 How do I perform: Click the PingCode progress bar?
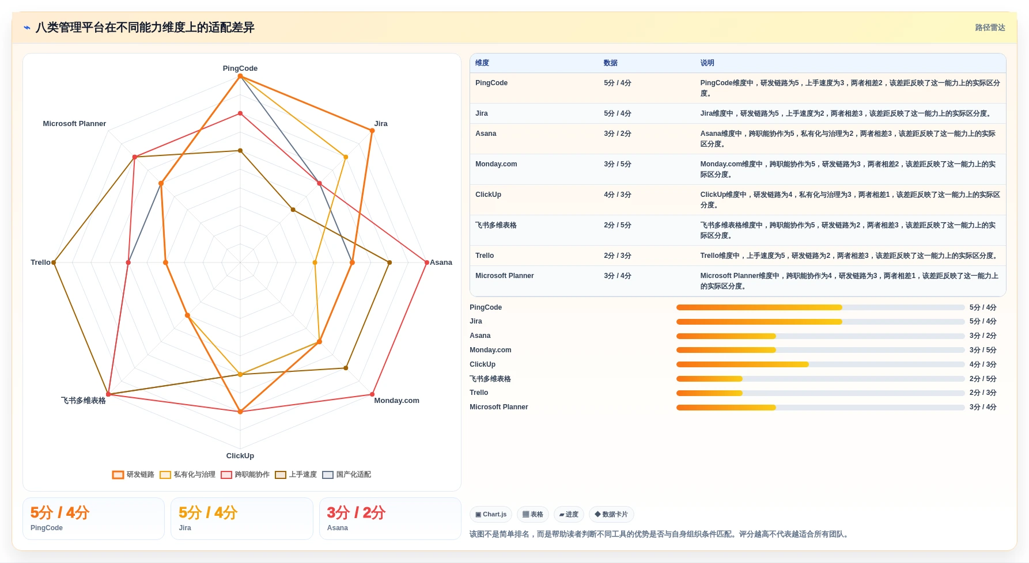point(820,307)
